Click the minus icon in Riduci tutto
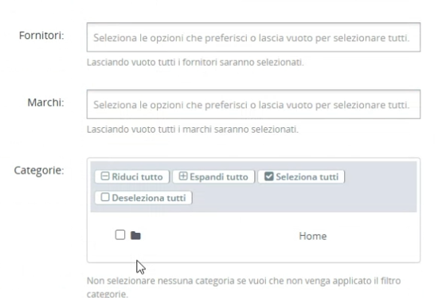Screen dimensions: 446x298 pyautogui.click(x=105, y=176)
